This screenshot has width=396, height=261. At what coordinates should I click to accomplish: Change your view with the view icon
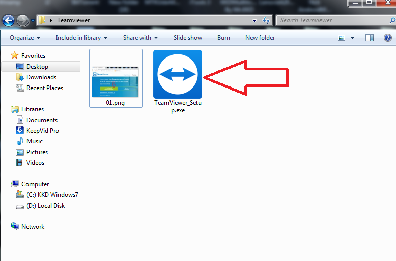click(x=342, y=38)
